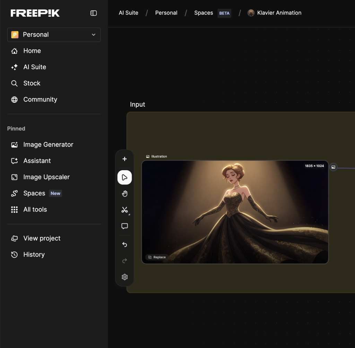Click the image output port icon
The height and width of the screenshot is (348, 355).
click(333, 167)
